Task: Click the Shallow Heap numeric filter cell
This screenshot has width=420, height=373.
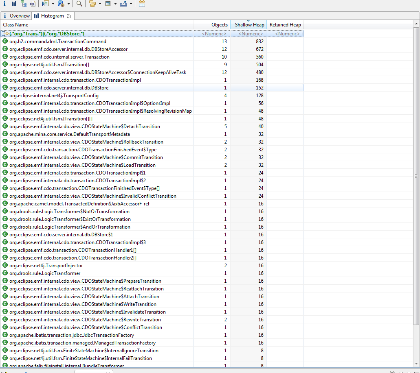Action: click(x=248, y=34)
